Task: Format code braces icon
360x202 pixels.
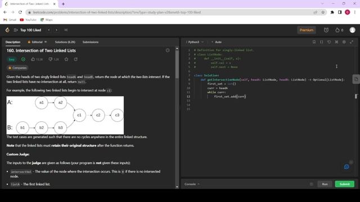Action: coord(321,42)
